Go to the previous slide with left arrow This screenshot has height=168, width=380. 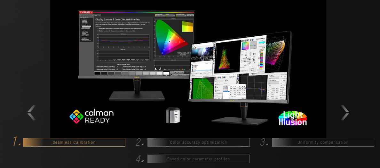coord(31,113)
